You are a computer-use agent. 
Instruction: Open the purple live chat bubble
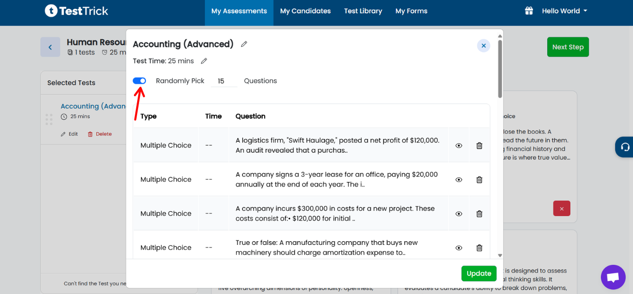point(613,277)
